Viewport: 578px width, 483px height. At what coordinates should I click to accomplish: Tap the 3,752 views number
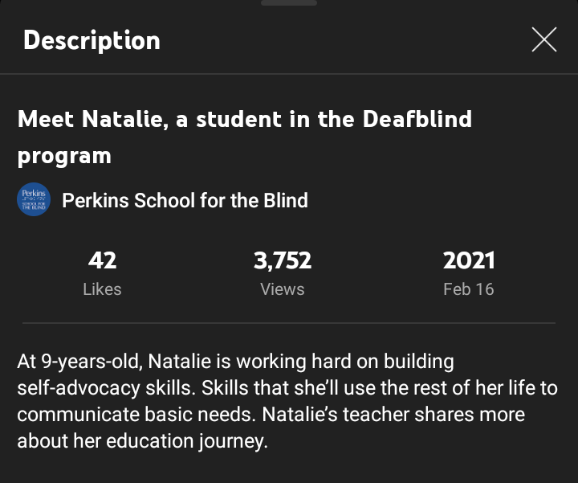283,260
